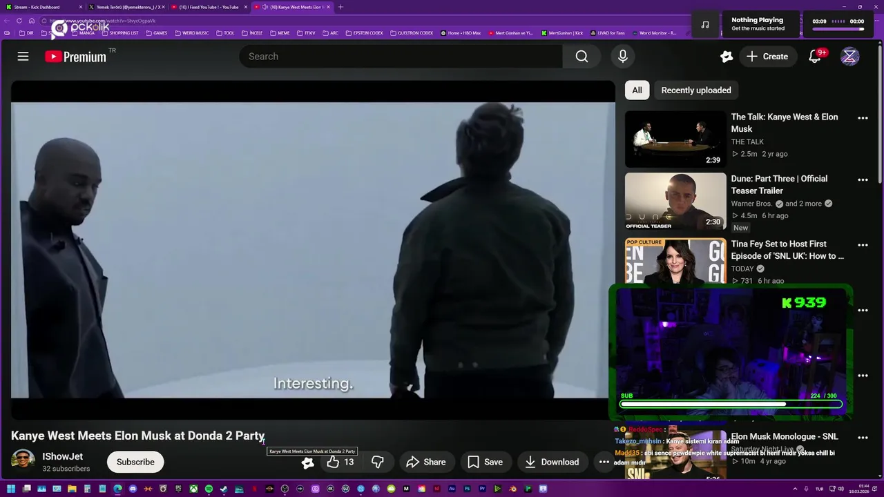Open IShowJet channel name link
The height and width of the screenshot is (497, 884).
click(x=62, y=456)
